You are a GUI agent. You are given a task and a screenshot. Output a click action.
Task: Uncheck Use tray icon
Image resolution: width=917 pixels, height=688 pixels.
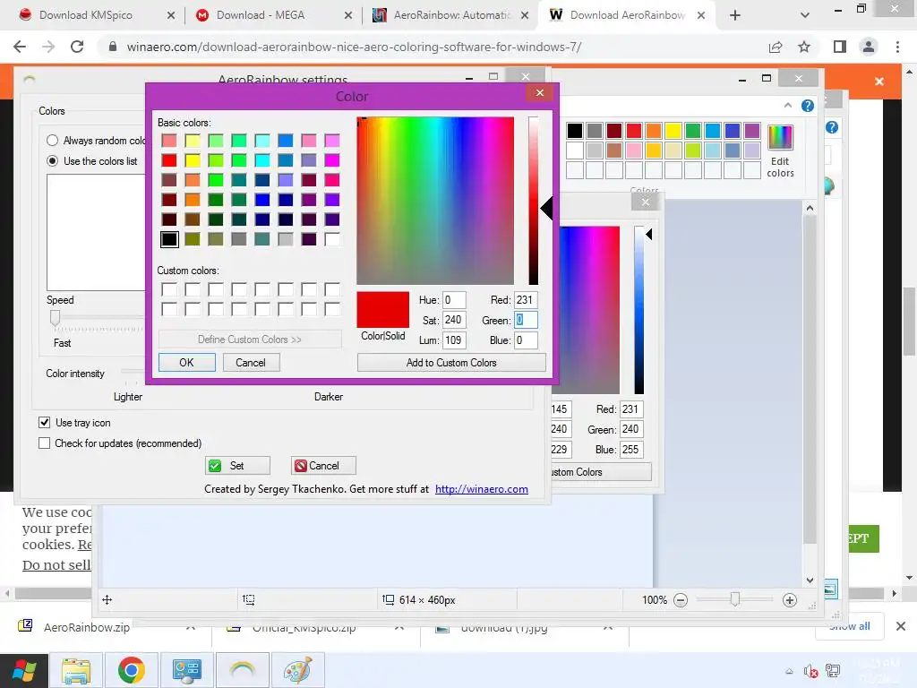tap(45, 423)
